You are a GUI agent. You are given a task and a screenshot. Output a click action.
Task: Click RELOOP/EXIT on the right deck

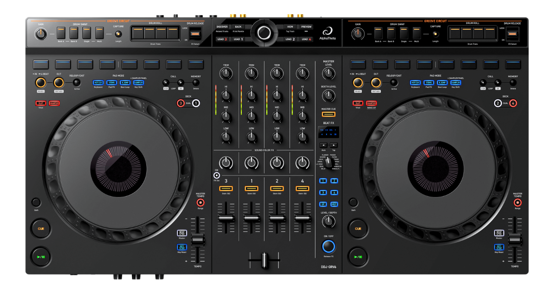pos(393,82)
